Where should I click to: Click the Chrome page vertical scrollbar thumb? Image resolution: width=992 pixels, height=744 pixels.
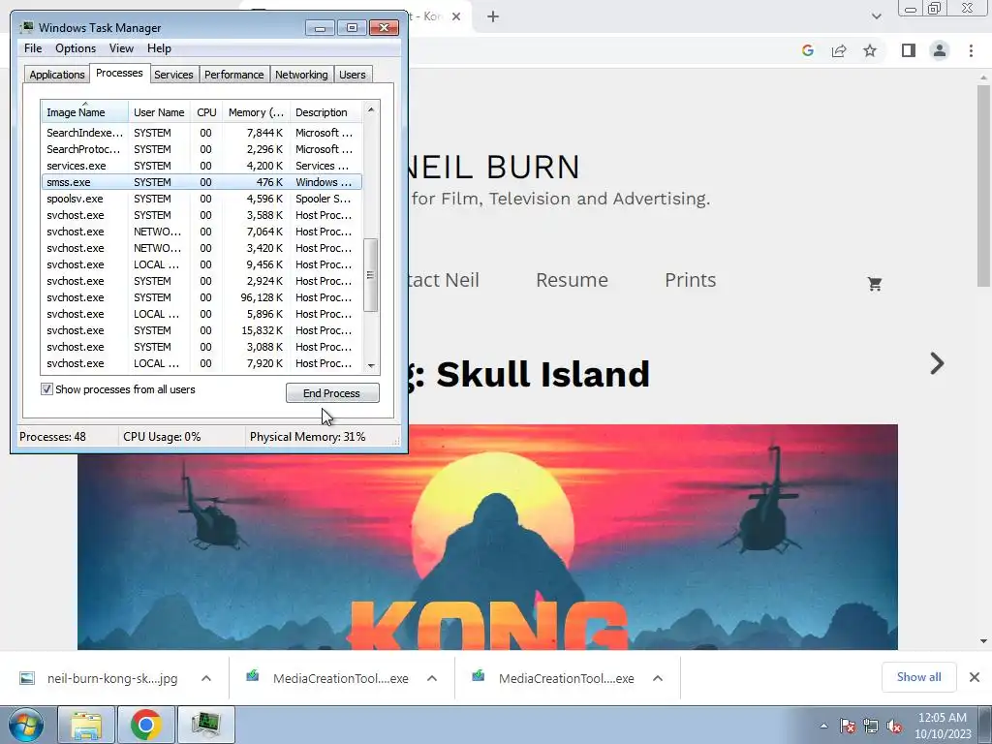[x=983, y=185]
